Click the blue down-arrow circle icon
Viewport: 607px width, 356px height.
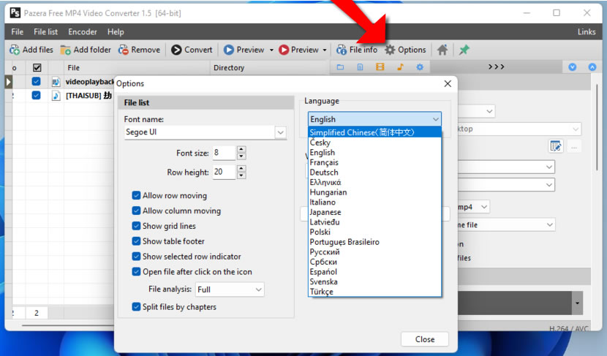[x=572, y=67]
